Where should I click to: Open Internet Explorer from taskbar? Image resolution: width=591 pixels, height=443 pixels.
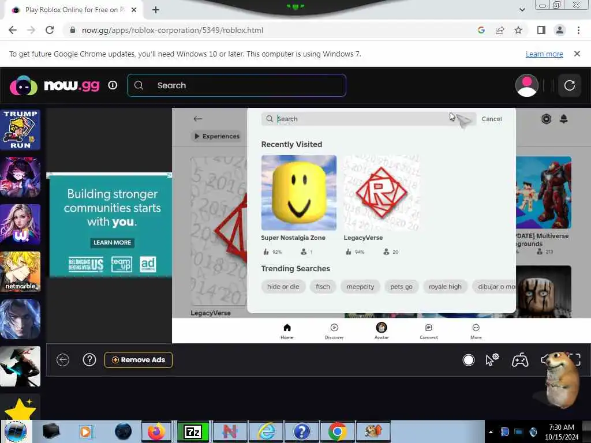[x=267, y=431]
